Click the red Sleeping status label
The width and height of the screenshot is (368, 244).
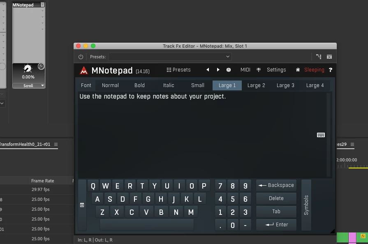click(x=314, y=70)
